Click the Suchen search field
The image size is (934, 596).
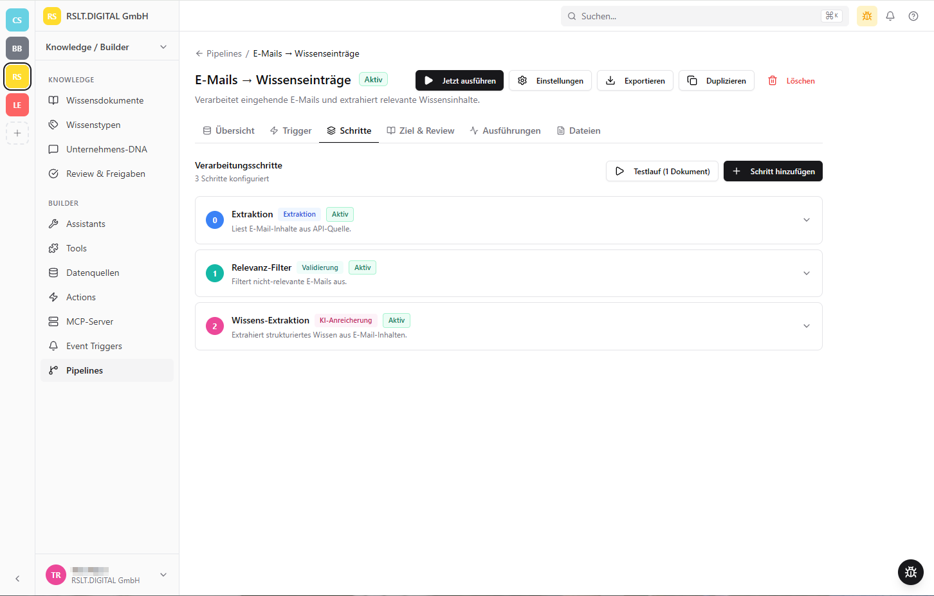(x=704, y=16)
